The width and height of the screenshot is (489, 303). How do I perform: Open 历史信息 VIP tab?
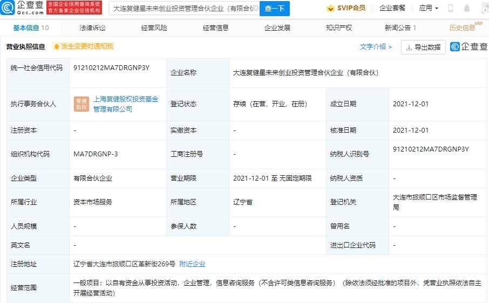[465, 27]
